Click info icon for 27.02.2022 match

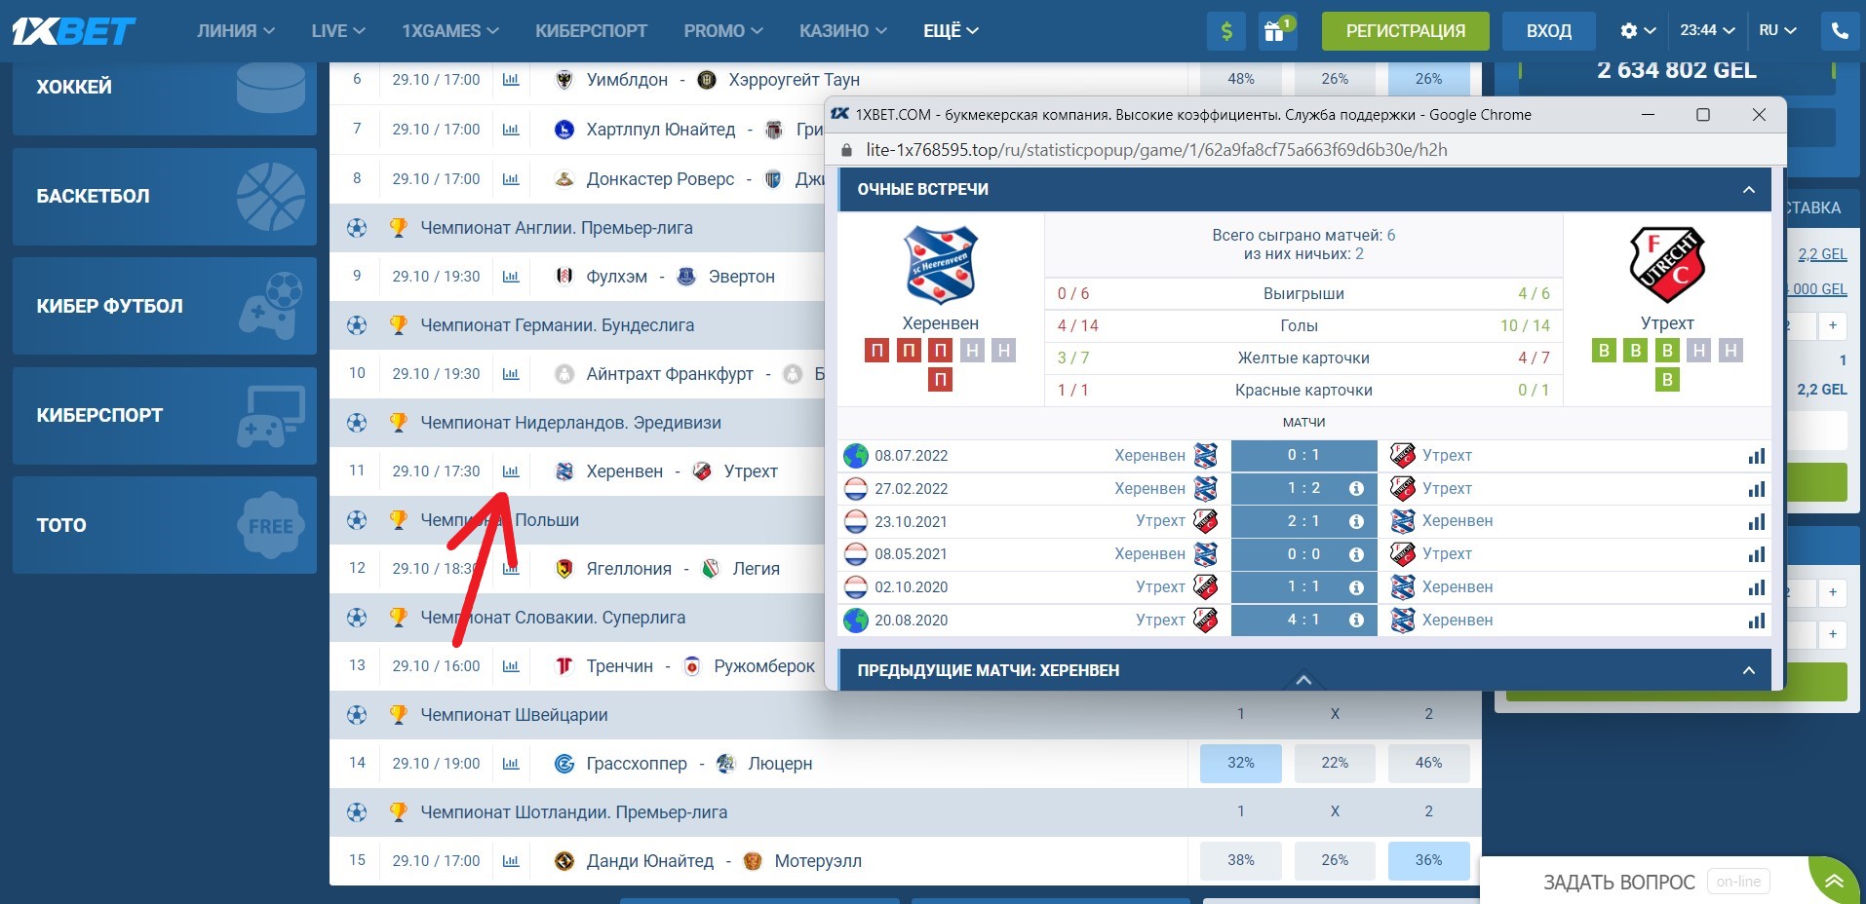(1356, 489)
